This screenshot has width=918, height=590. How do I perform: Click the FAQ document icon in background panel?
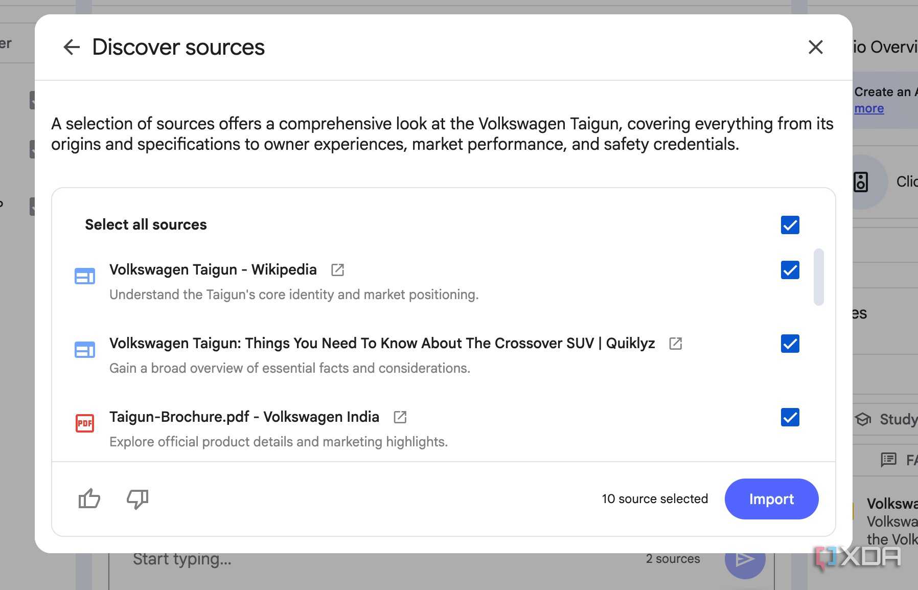[888, 460]
